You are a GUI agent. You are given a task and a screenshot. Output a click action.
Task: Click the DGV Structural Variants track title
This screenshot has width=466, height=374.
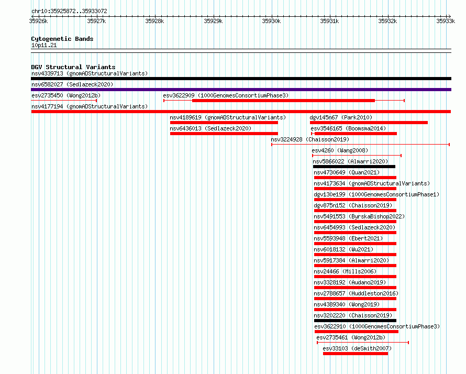73,67
